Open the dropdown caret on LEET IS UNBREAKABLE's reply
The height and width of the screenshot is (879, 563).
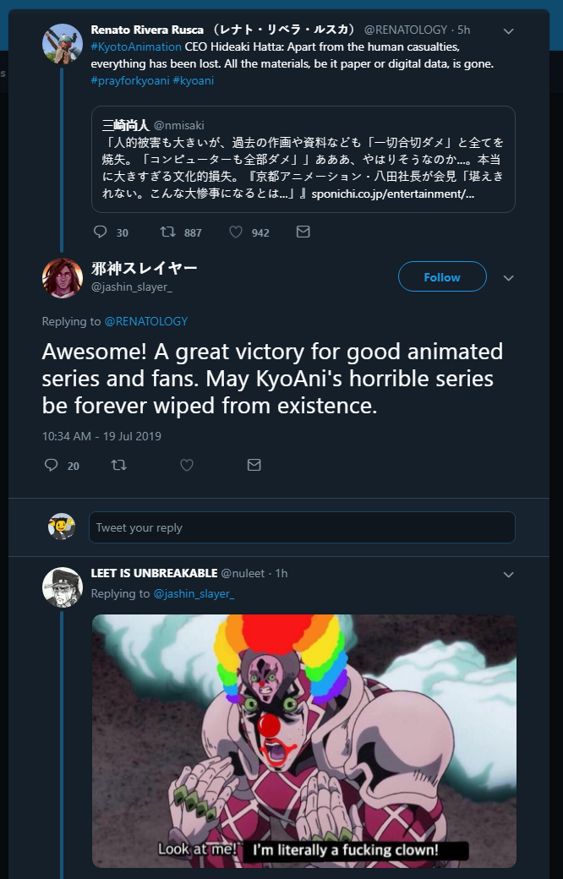[509, 574]
